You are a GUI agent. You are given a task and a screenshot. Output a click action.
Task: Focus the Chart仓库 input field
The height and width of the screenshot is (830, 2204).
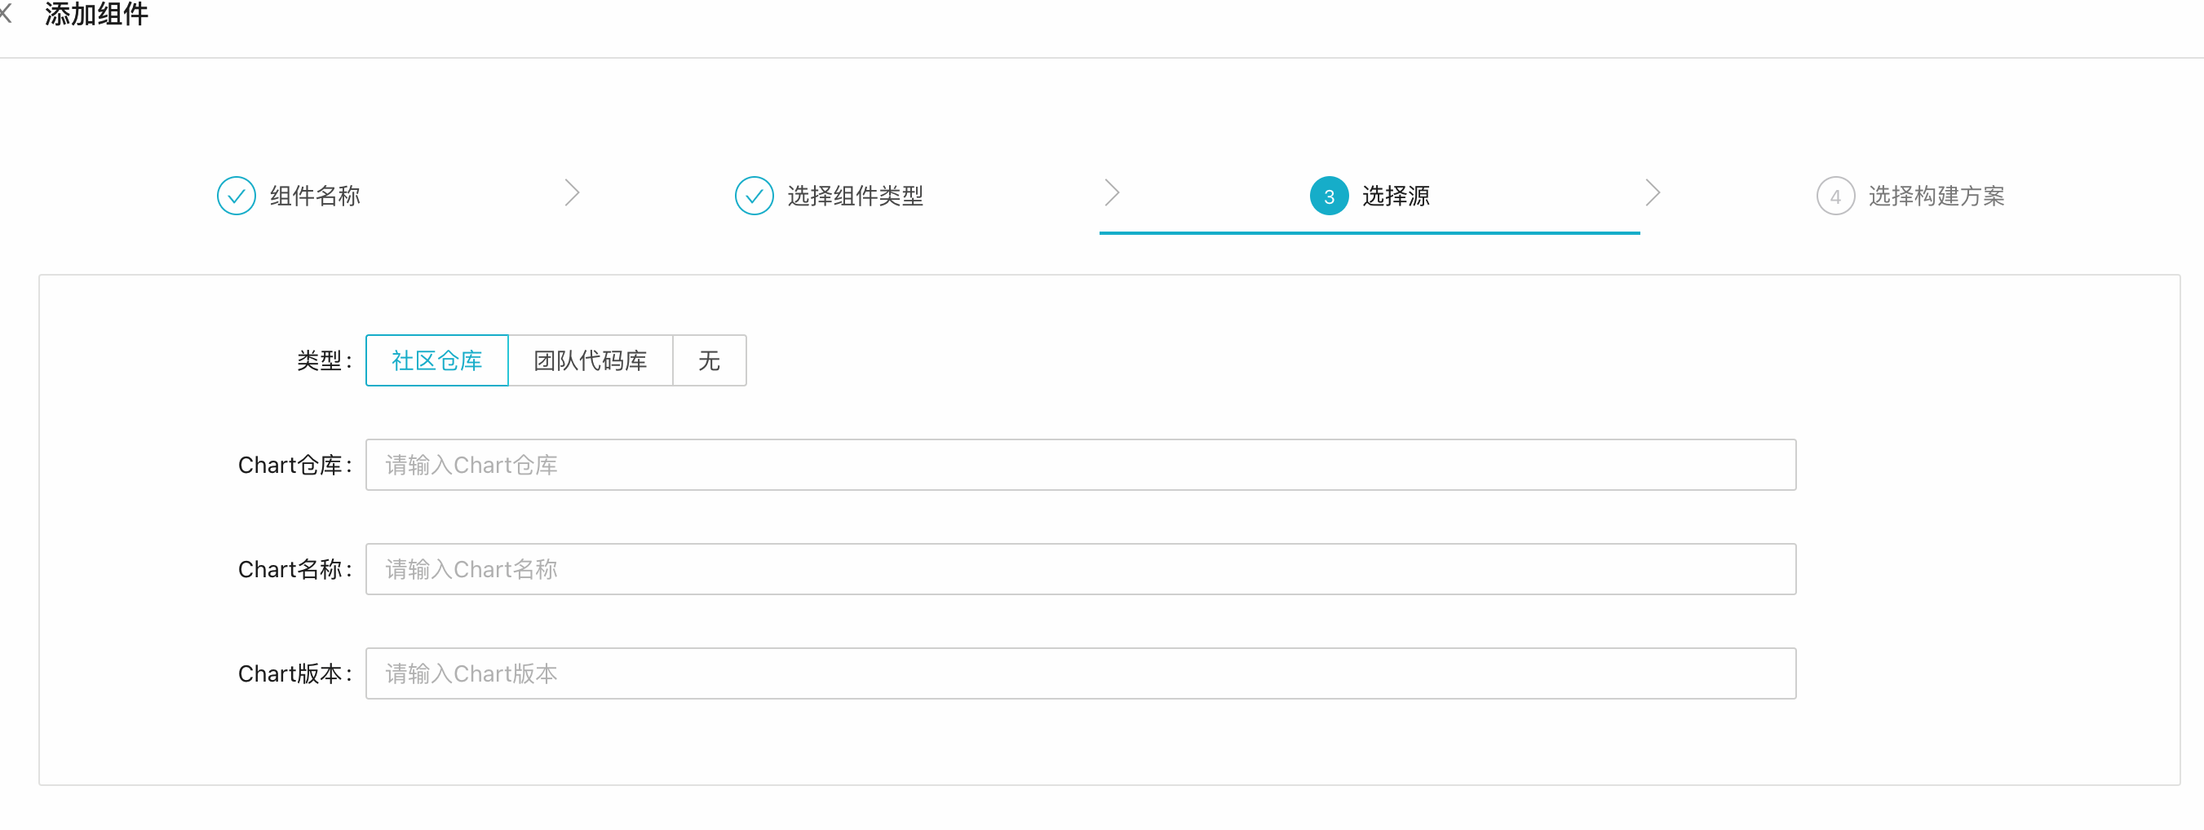(1081, 465)
